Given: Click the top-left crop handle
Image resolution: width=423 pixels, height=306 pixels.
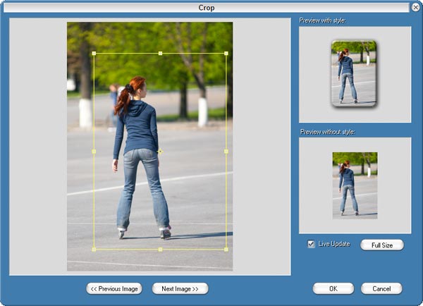Looking at the screenshot, I should 94,54.
